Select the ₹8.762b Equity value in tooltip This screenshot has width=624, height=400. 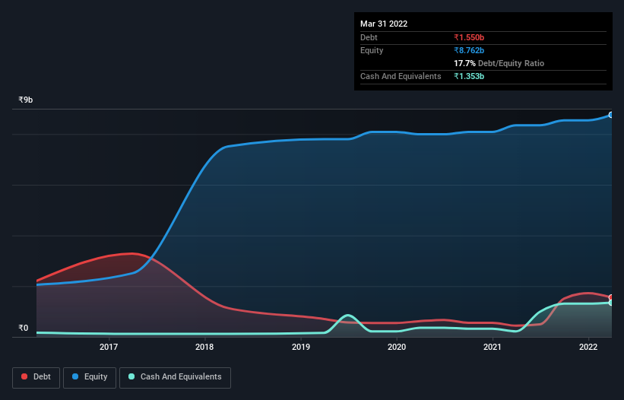tap(469, 50)
